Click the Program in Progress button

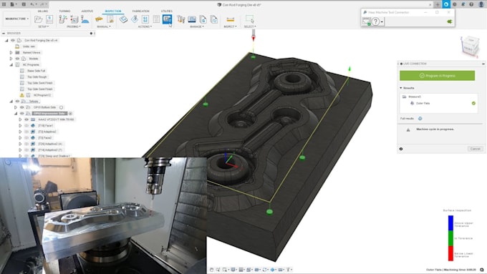(x=437, y=76)
